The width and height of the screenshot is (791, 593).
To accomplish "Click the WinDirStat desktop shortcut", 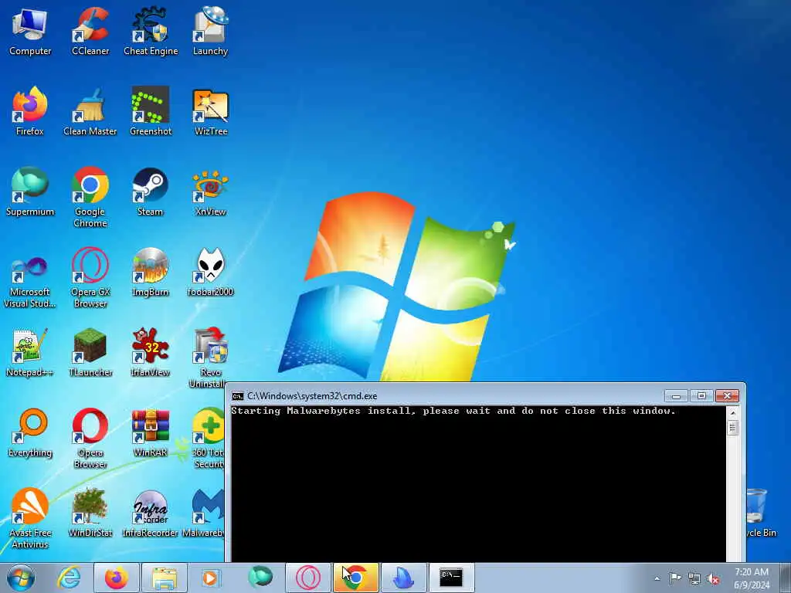I will click(90, 513).
